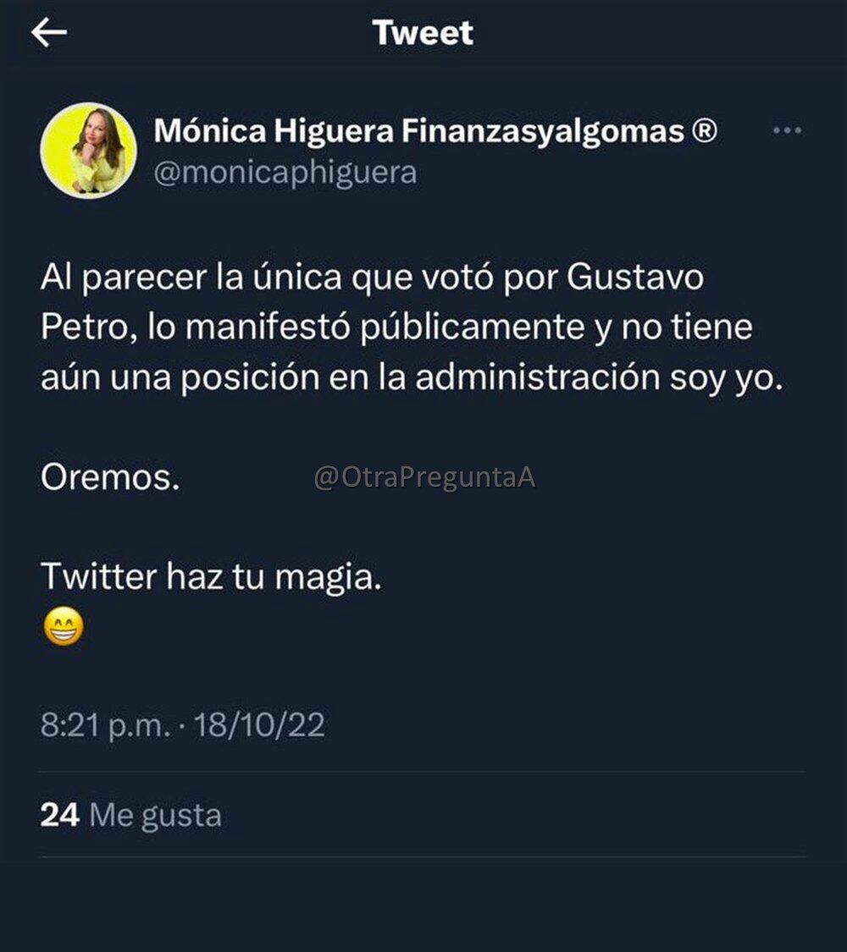Screen dimensions: 847x952
Task: Click the grinning emoji in the tweet
Action: point(63,629)
